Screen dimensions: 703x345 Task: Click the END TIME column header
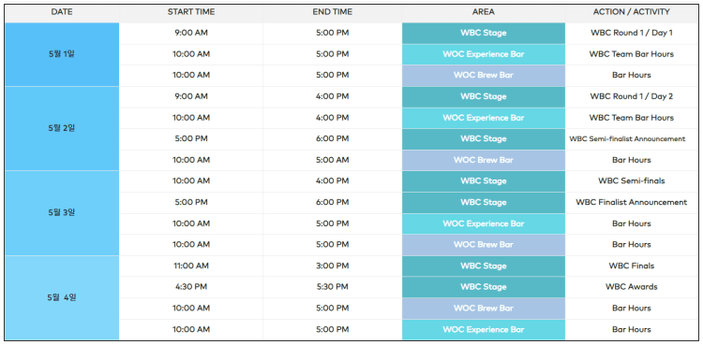pos(332,12)
